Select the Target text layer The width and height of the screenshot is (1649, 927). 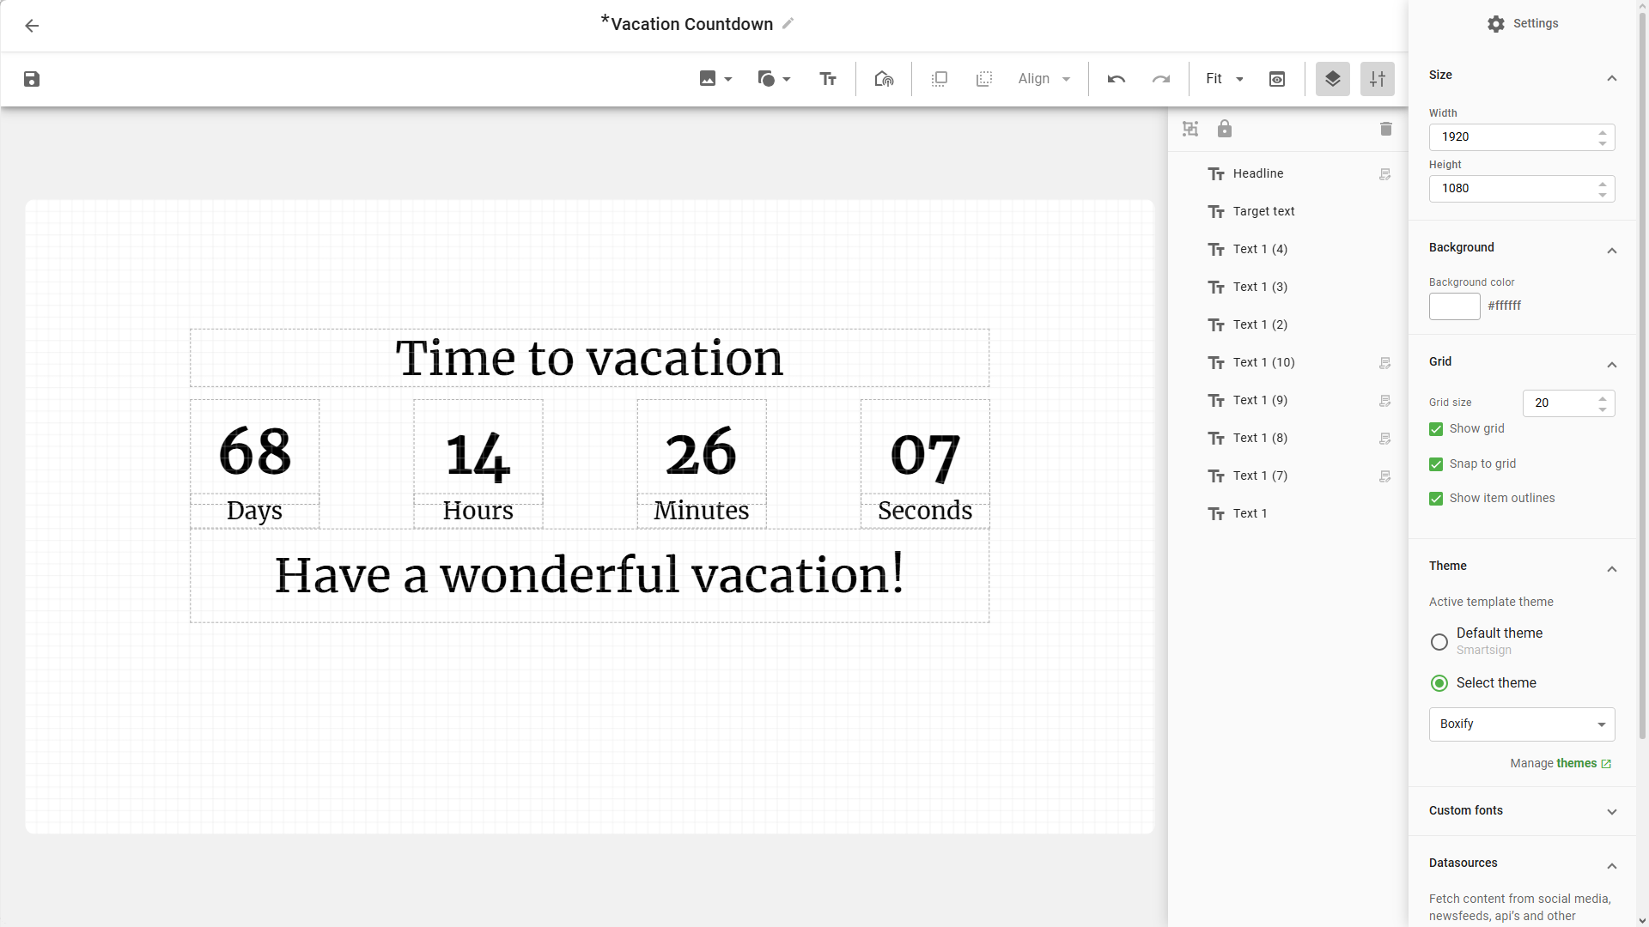(x=1263, y=211)
